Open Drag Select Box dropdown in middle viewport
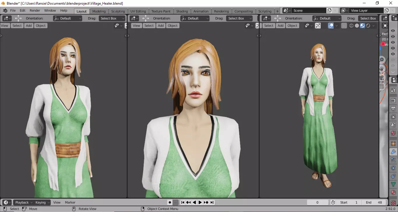 pyautogui.click(x=240, y=18)
